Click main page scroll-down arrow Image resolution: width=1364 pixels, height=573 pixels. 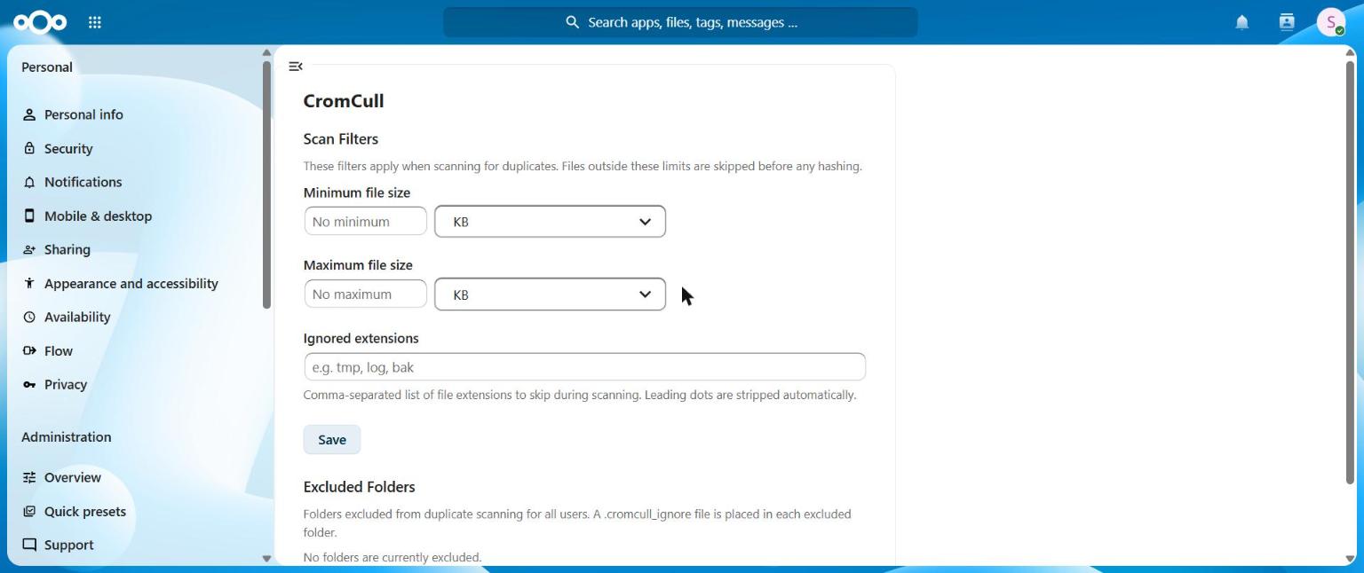pos(1351,559)
